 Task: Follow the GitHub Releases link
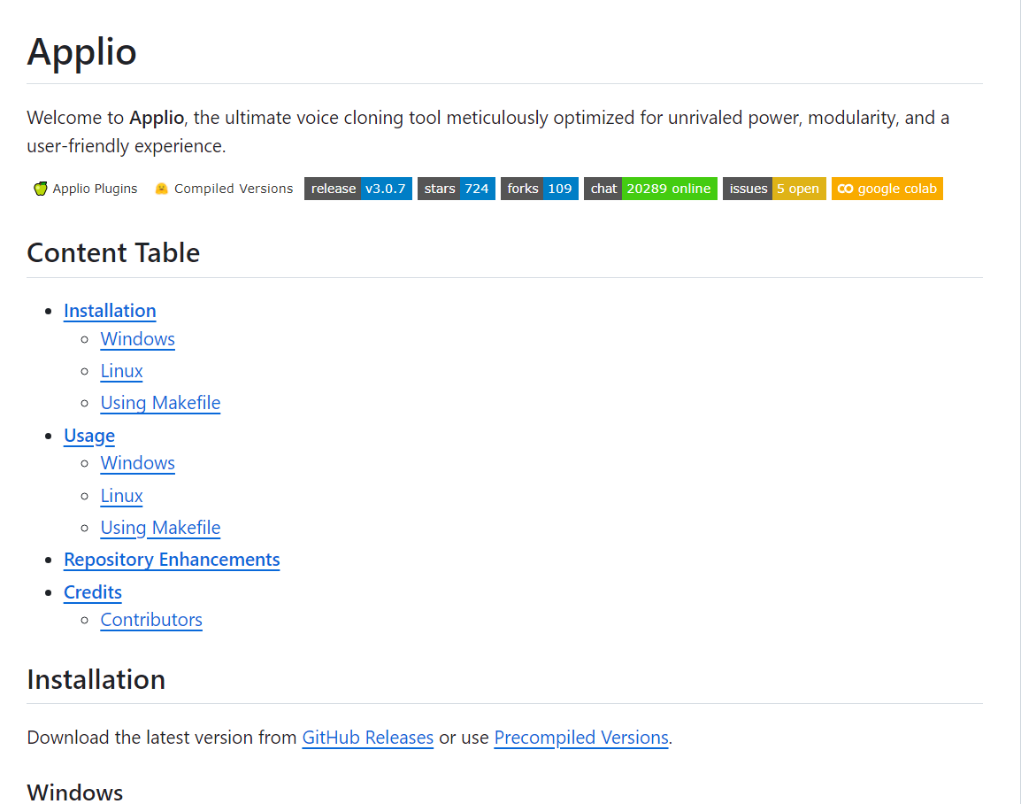click(x=368, y=738)
